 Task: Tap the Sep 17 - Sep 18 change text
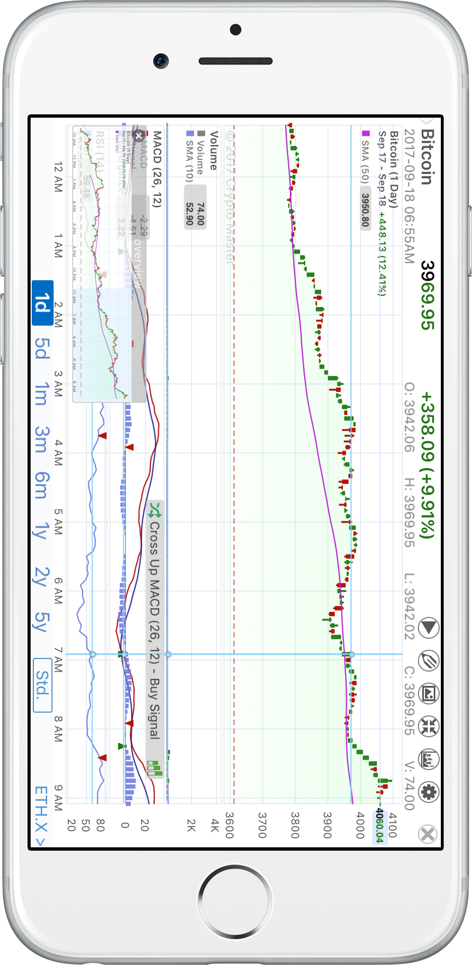tap(382, 213)
